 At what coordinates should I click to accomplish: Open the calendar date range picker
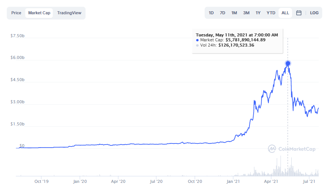[299, 13]
